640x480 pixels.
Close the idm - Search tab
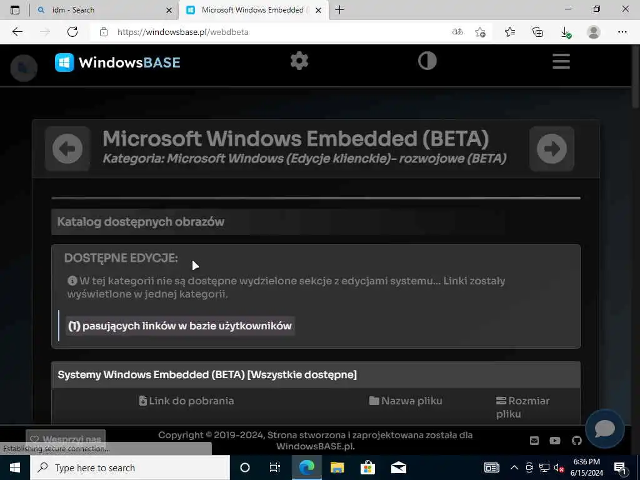pyautogui.click(x=169, y=10)
